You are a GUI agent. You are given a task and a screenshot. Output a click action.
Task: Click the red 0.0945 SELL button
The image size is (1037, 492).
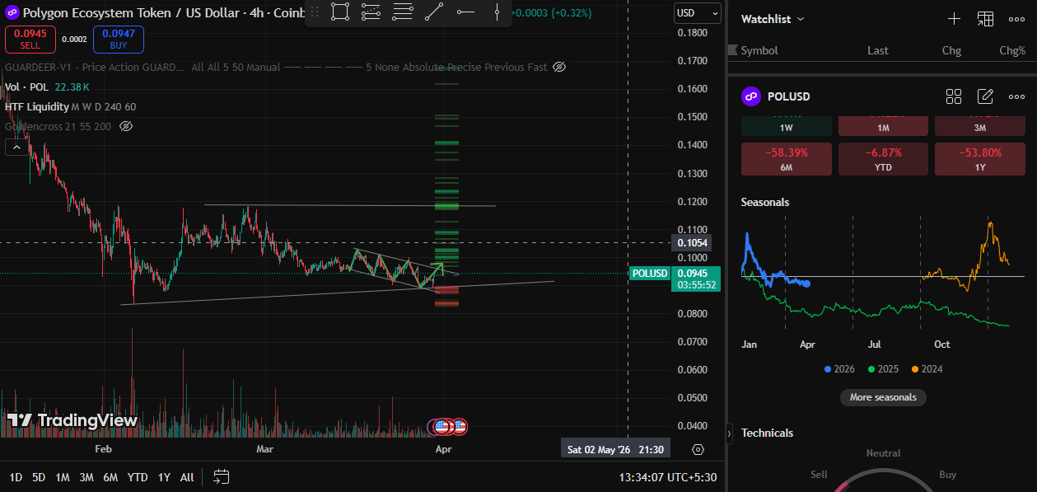click(x=30, y=39)
